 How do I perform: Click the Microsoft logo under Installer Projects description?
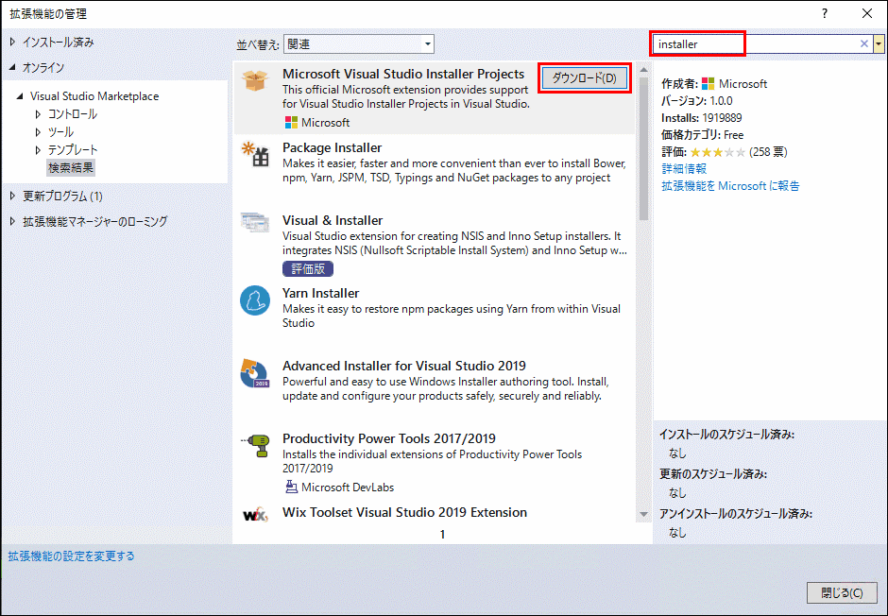tap(291, 122)
